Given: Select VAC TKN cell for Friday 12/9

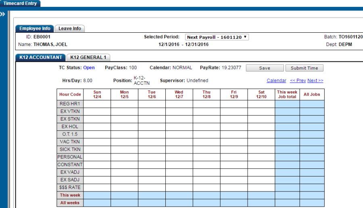Looking at the screenshot, I should (234, 142).
